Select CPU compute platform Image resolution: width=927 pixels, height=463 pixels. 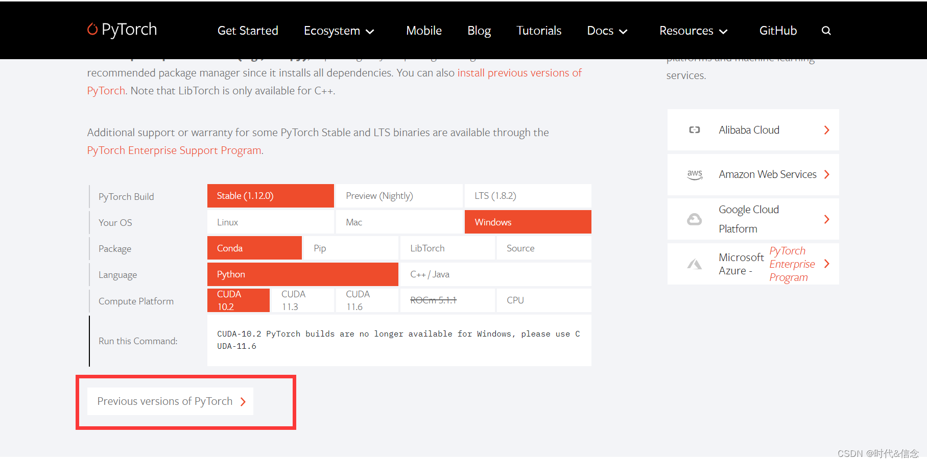point(544,300)
